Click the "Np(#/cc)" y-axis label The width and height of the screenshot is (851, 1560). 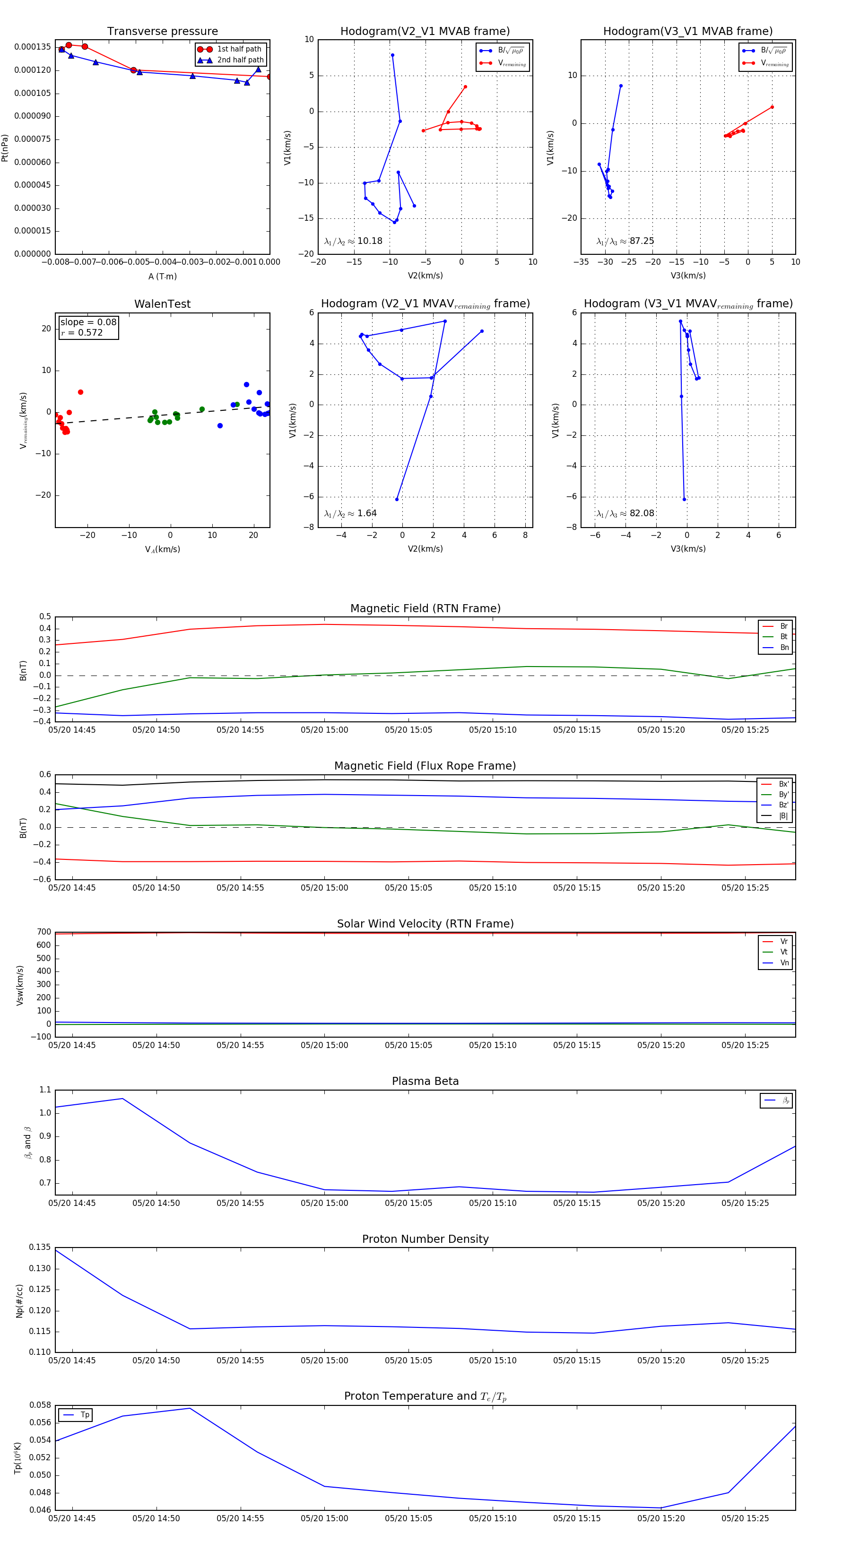[x=19, y=1300]
